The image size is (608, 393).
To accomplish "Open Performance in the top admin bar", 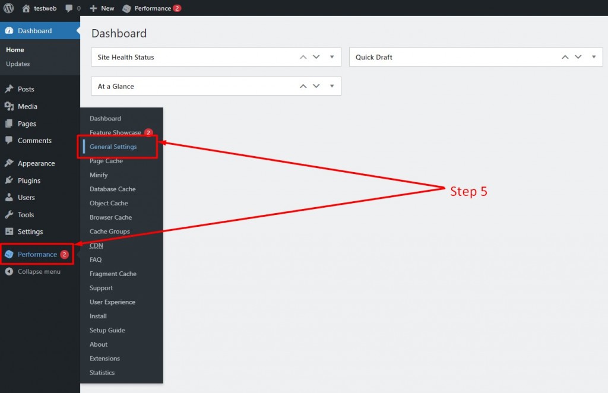I will 151,8.
